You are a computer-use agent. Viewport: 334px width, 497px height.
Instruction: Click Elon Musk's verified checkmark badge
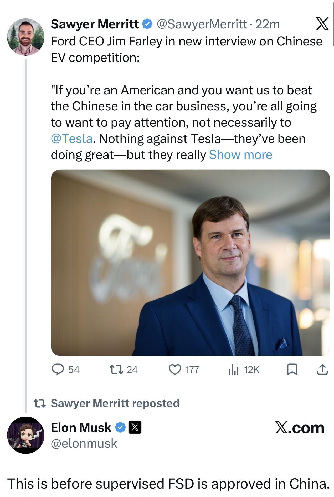pos(121,427)
